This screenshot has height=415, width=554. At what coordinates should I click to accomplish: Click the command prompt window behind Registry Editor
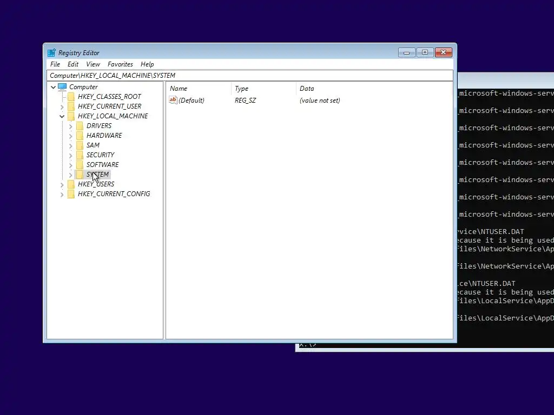tap(505, 212)
